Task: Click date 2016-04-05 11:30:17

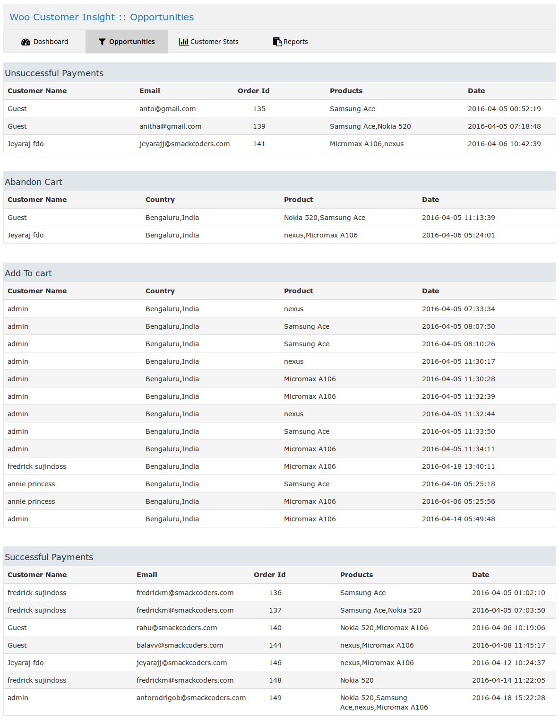Action: coord(458,361)
